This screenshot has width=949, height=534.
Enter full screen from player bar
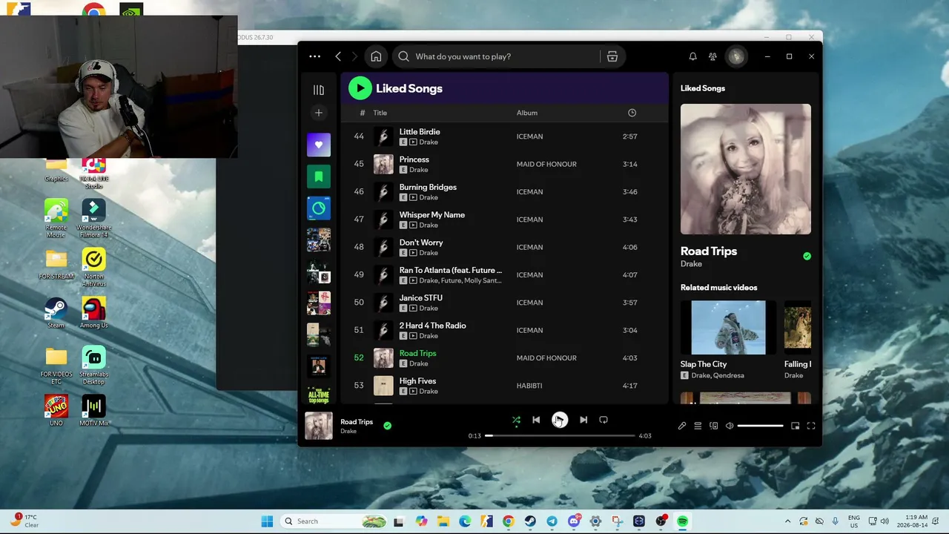pyautogui.click(x=811, y=426)
